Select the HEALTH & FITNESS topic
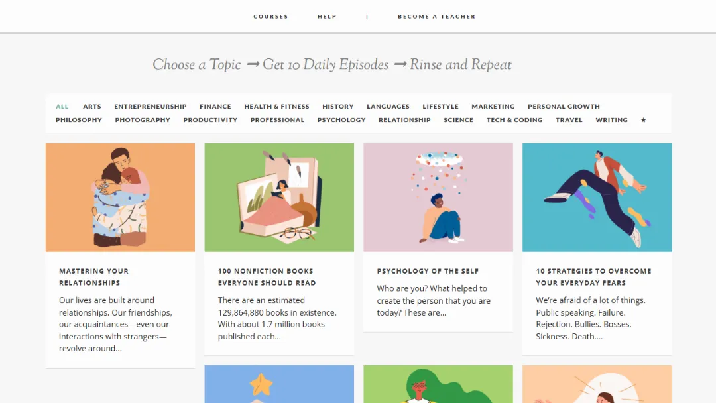The height and width of the screenshot is (403, 716). tap(276, 106)
